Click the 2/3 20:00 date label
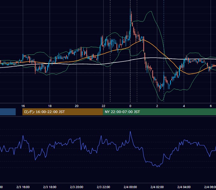 [x=77, y=187]
